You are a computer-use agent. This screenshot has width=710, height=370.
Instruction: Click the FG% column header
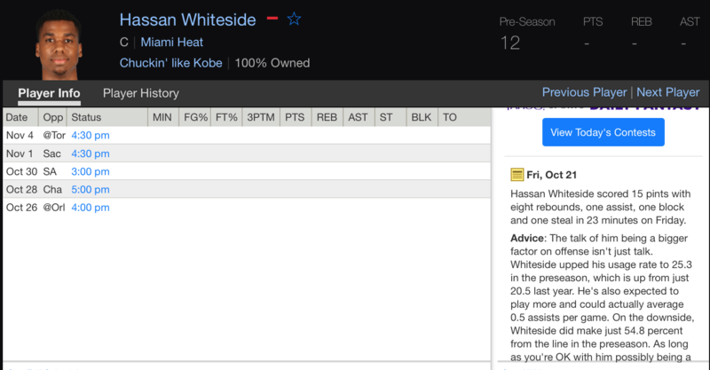click(x=195, y=117)
